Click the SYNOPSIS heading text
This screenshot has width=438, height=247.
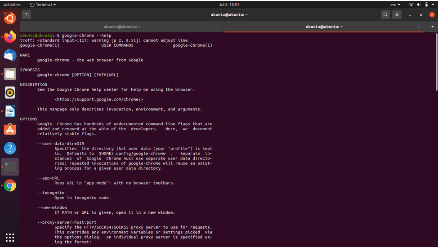tap(30, 70)
